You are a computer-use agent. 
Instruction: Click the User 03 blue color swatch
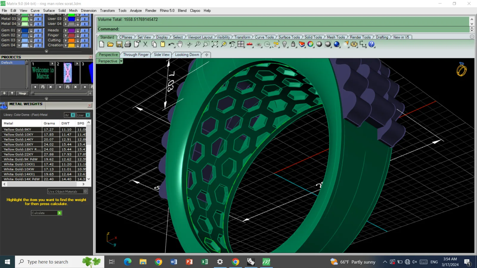click(72, 19)
